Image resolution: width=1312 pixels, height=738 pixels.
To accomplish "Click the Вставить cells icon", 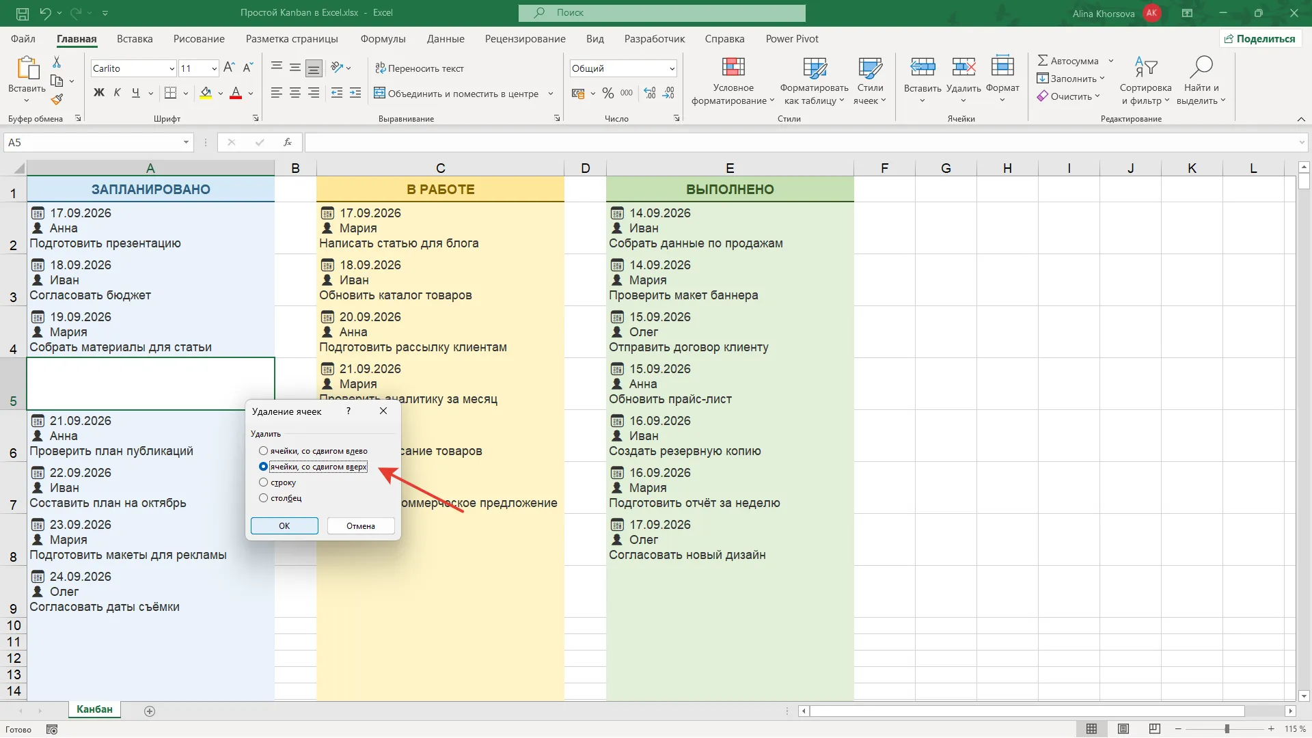I will [922, 67].
